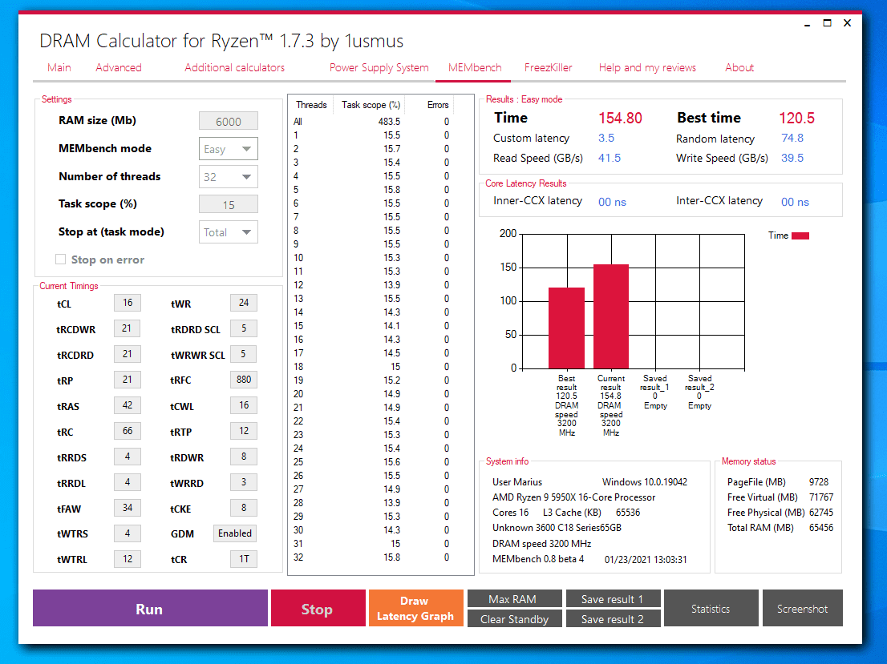Expand the MEMbench mode dropdown
This screenshot has height=664, width=887.
pos(229,149)
